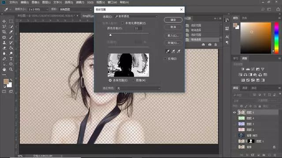This screenshot has height=158, width=282.
Task: Select the Path Selection arrow tool
Action: 4,64
